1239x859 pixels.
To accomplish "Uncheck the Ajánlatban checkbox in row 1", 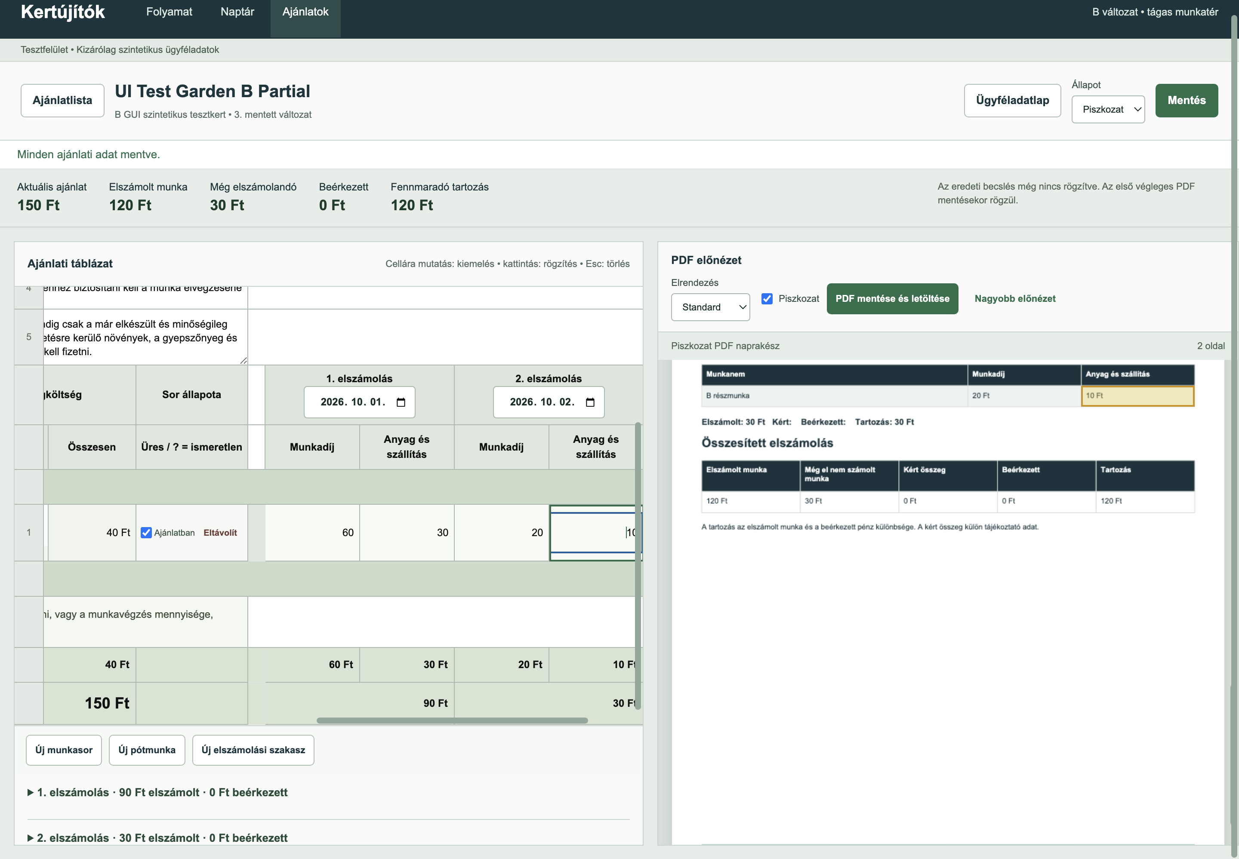I will tap(146, 533).
